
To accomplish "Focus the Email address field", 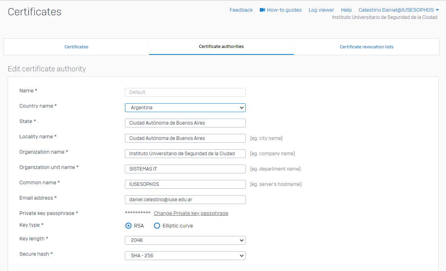I will tap(185, 200).
